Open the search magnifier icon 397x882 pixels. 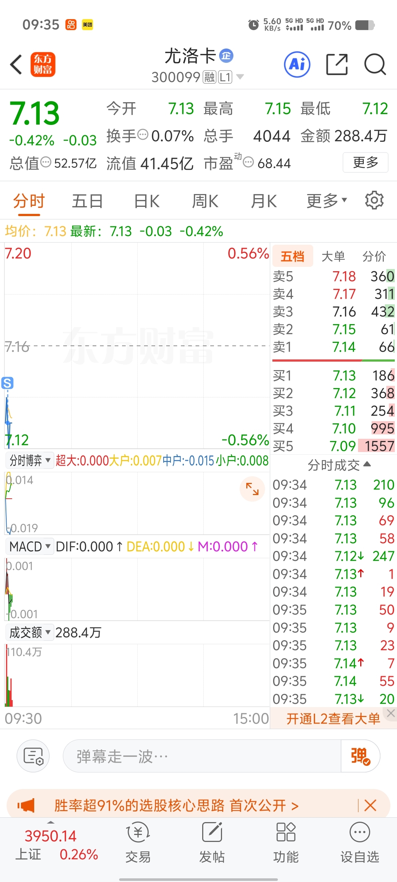click(375, 64)
